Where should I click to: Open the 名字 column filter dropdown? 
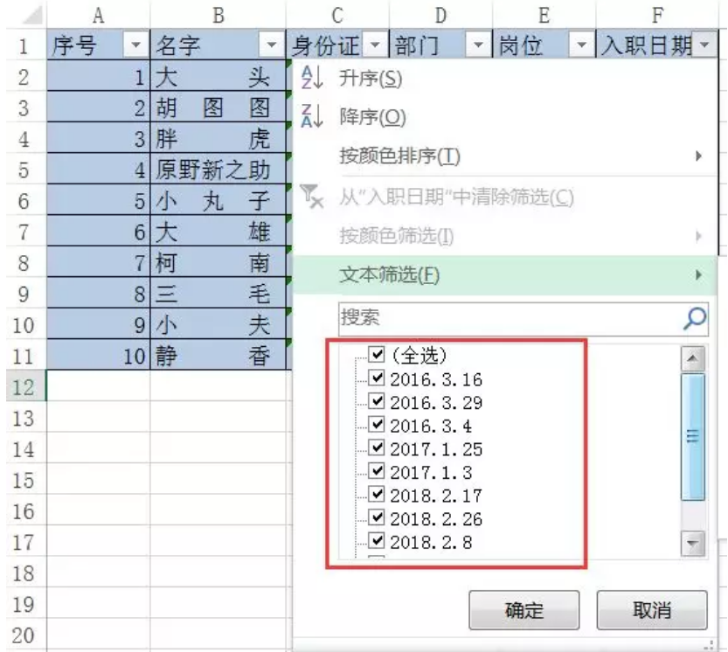[x=272, y=45]
